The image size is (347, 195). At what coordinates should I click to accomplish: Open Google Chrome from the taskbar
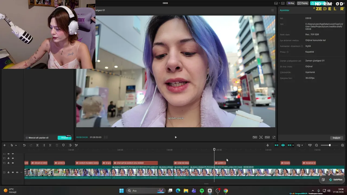coord(226,191)
